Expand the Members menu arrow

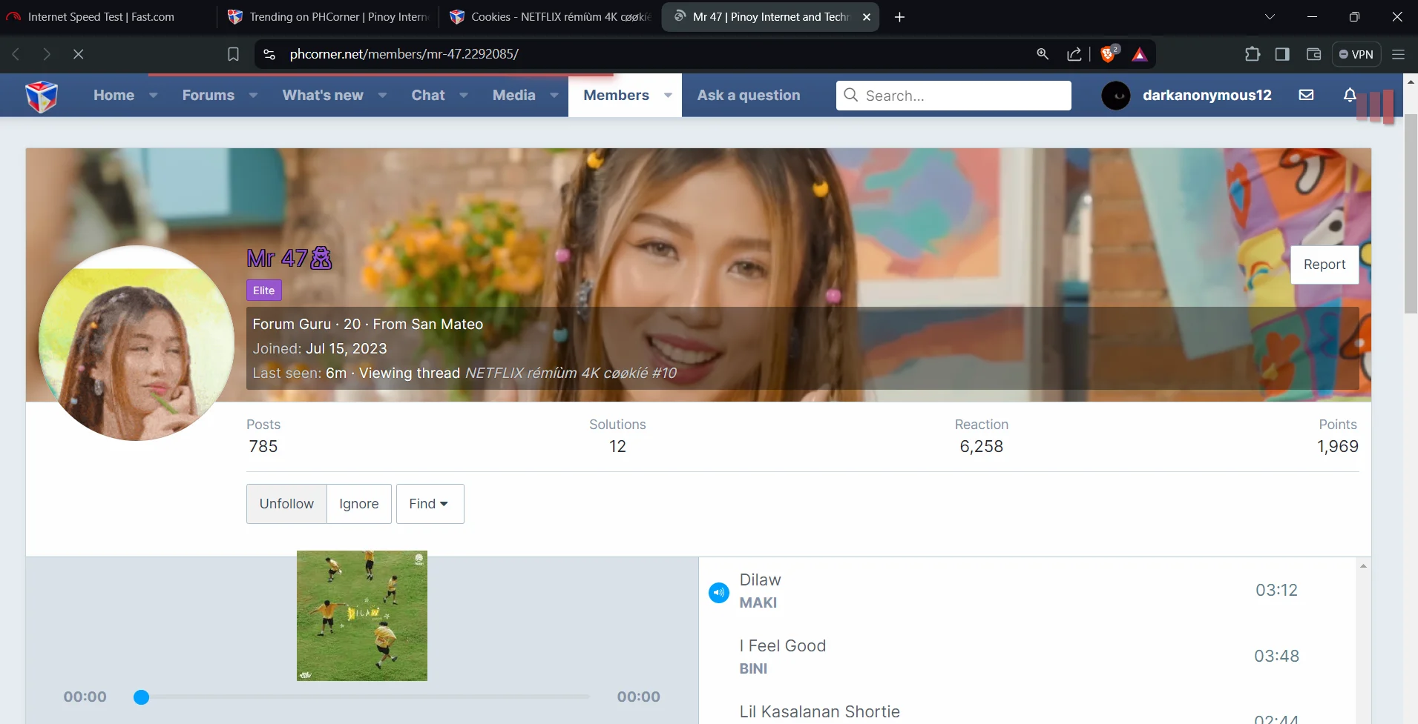pyautogui.click(x=668, y=95)
